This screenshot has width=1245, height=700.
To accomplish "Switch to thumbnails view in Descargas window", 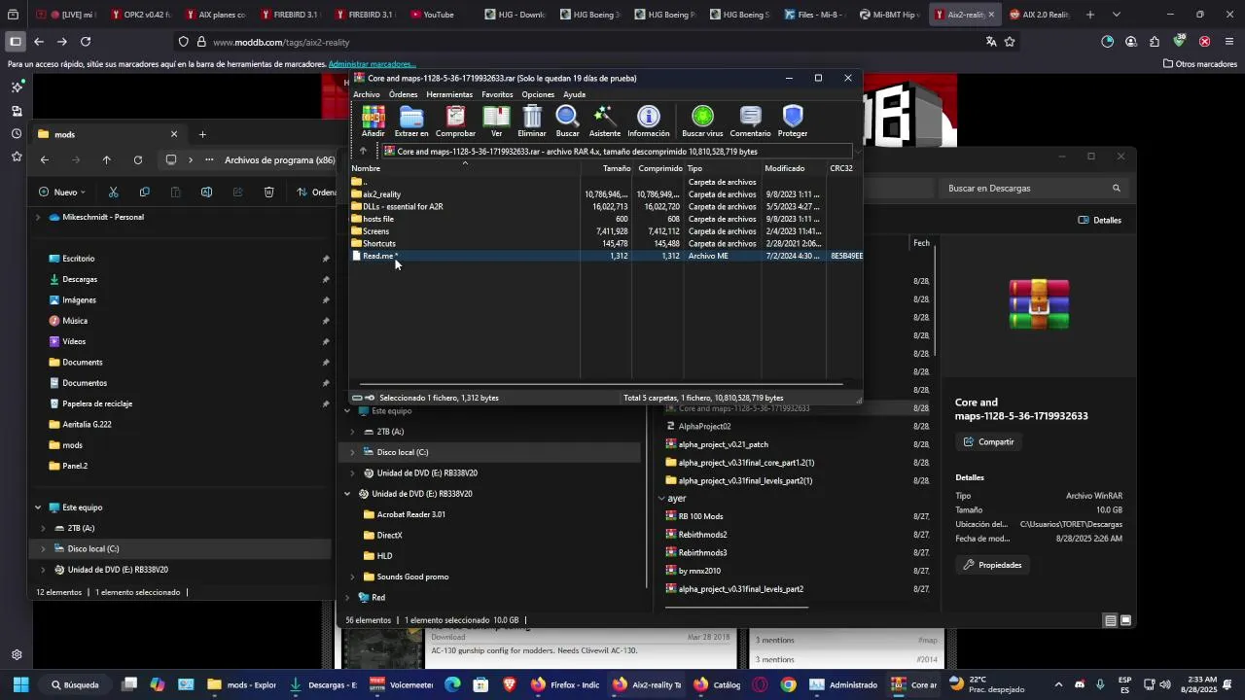I will [1126, 620].
